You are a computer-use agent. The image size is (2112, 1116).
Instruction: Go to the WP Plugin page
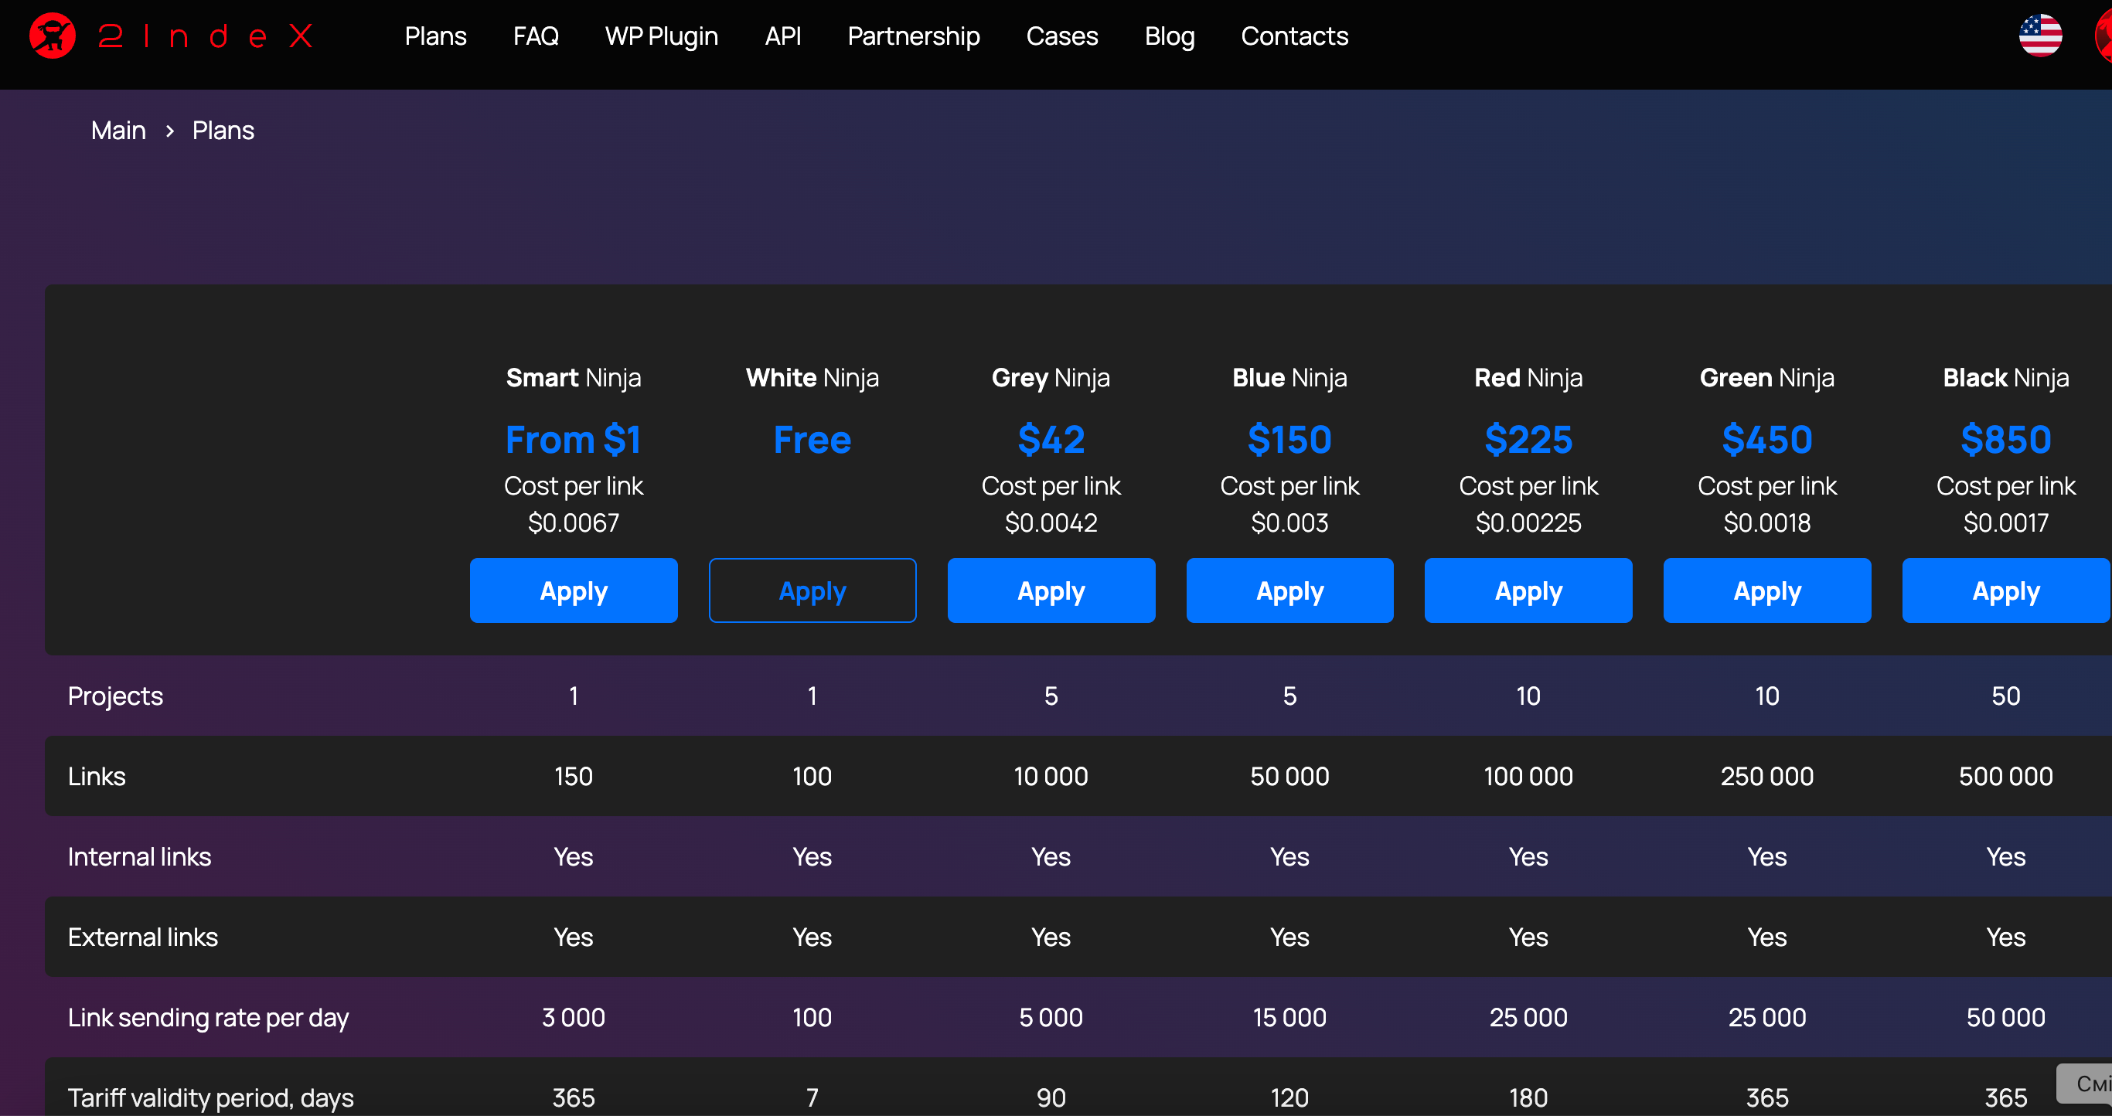(x=661, y=36)
